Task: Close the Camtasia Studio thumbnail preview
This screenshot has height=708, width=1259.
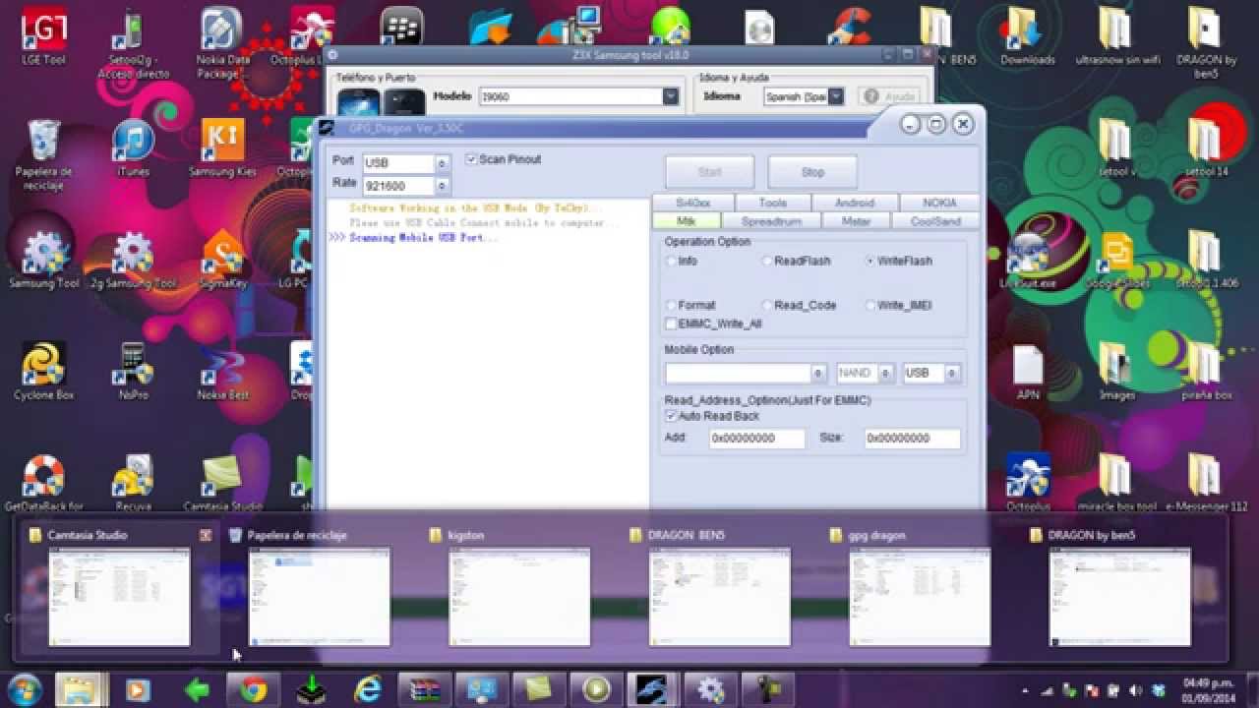Action: (x=206, y=535)
